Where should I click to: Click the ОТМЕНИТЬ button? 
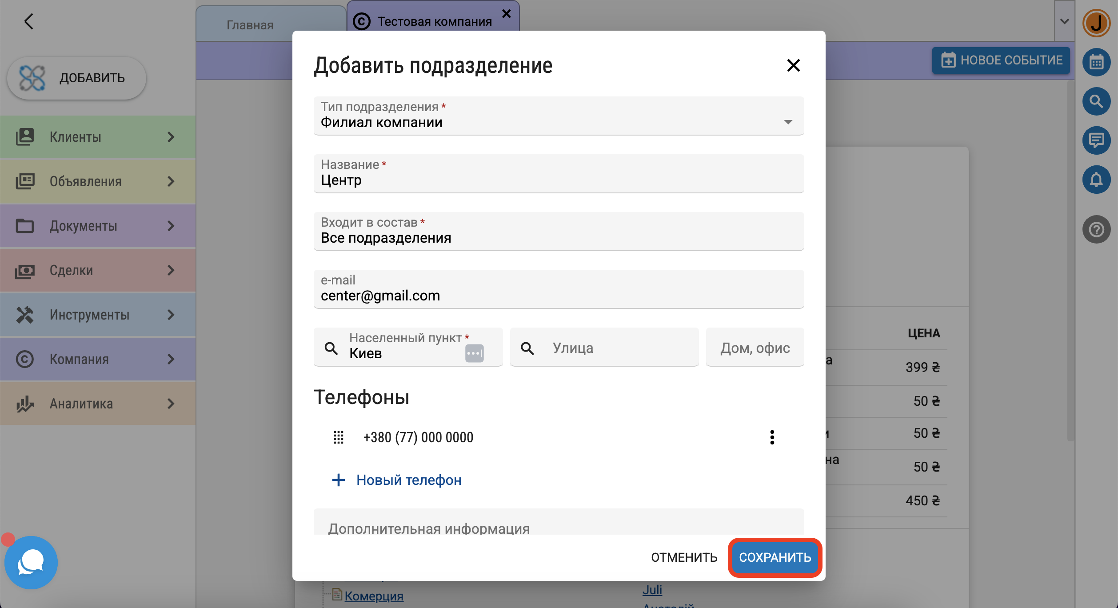click(x=684, y=557)
